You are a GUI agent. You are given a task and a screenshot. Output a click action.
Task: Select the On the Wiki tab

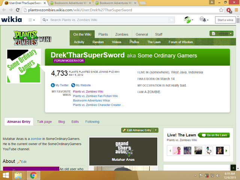click(x=82, y=34)
